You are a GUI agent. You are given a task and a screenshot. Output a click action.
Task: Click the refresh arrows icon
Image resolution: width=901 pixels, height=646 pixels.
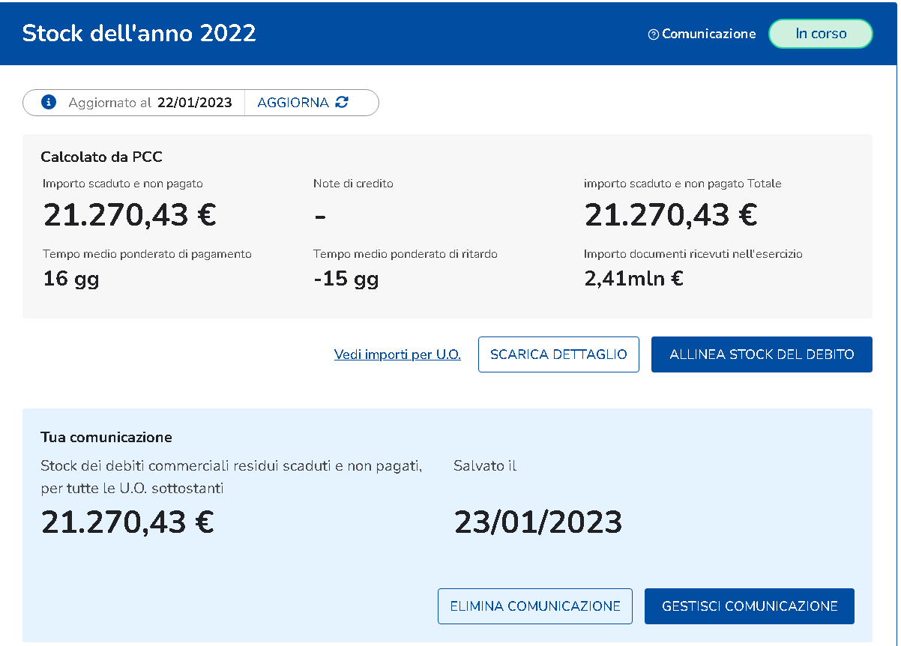342,103
